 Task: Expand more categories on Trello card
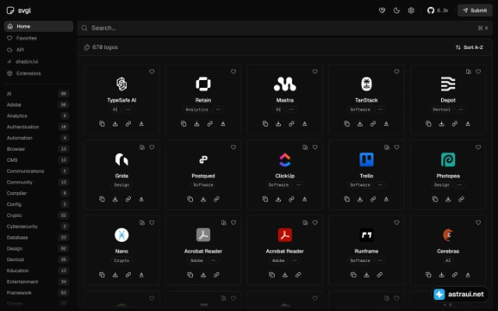(381, 185)
